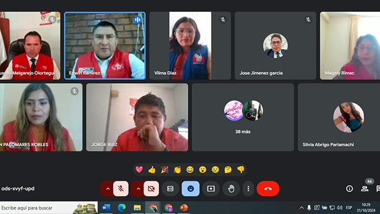
Task: Raise hand using the hand icon
Action: (231, 189)
